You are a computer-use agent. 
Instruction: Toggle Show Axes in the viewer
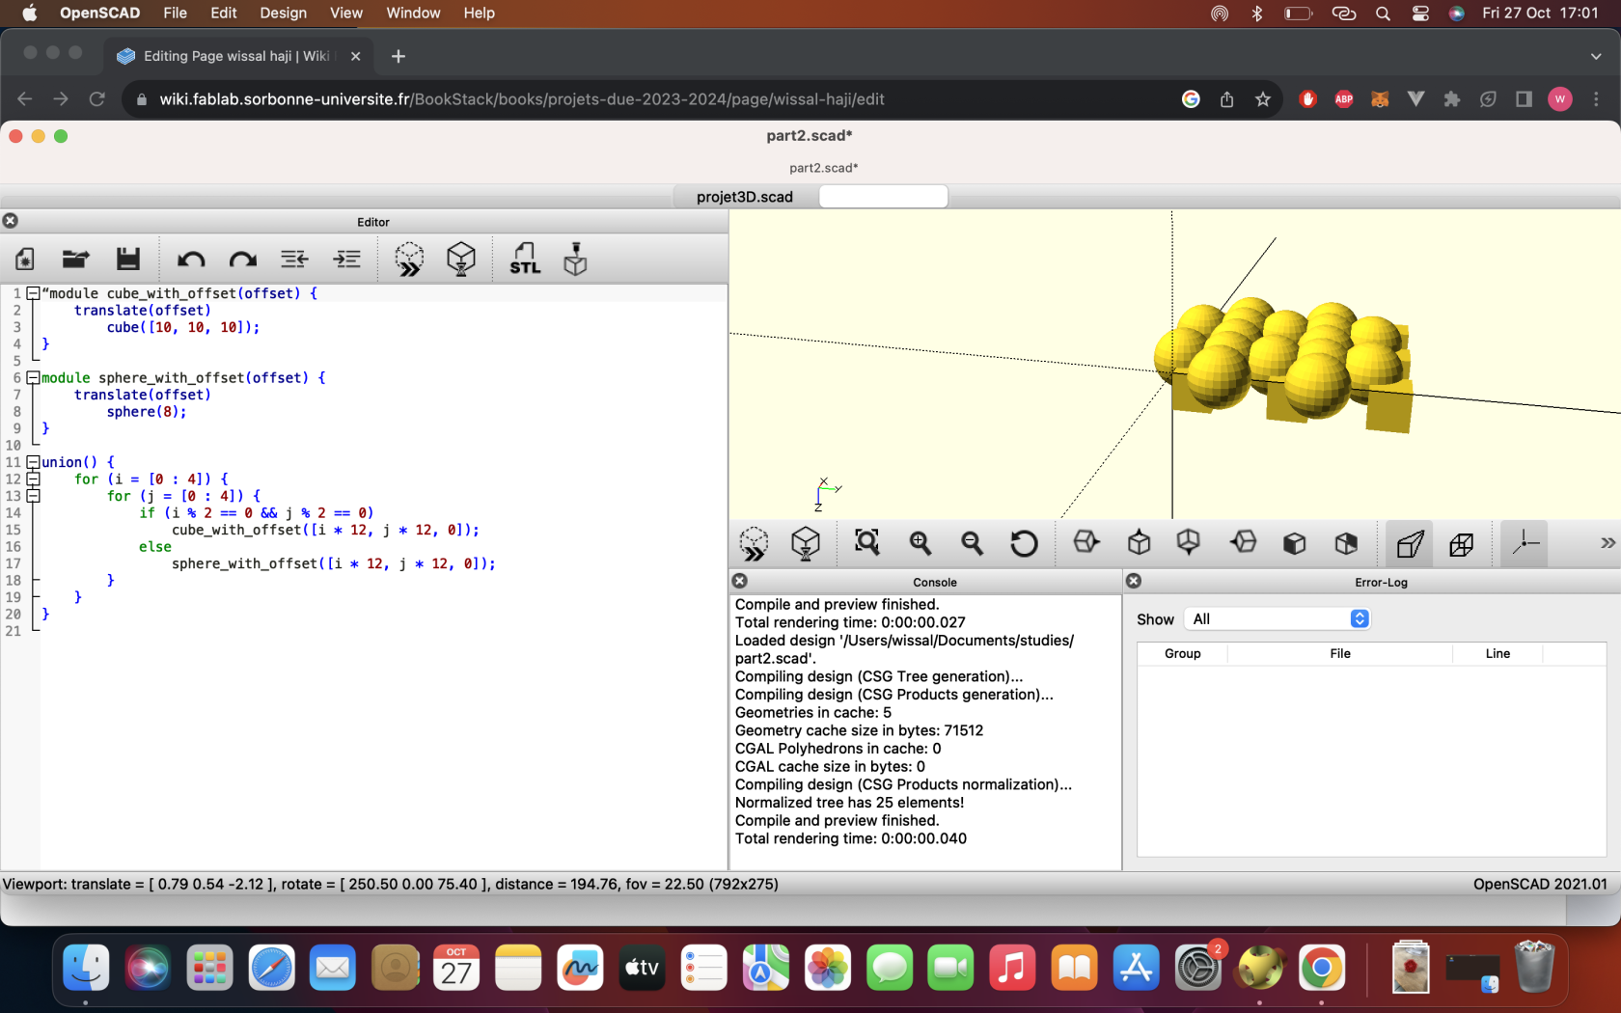point(1525,543)
